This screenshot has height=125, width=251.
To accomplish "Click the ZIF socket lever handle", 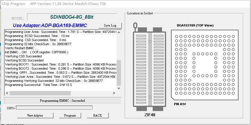I will (136, 27).
